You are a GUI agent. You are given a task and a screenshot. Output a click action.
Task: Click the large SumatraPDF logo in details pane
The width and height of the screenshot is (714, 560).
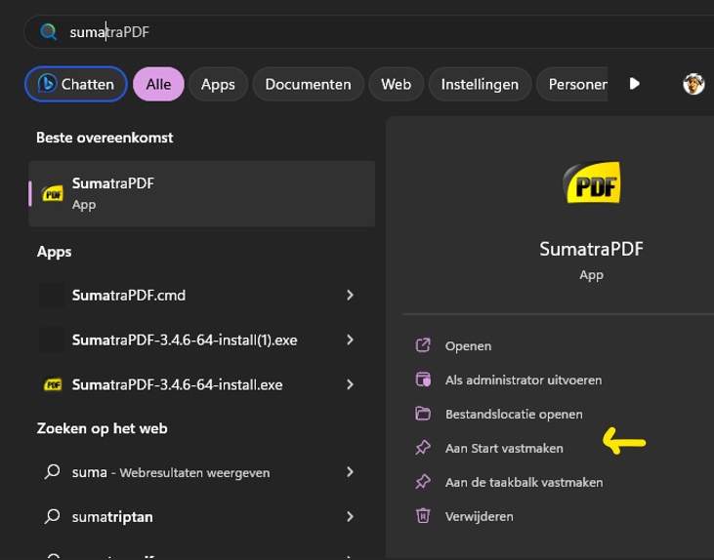pos(592,184)
